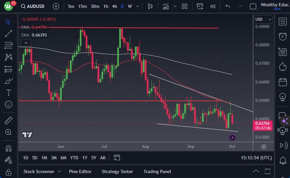Switch to the Pine Editor tab
This screenshot has width=290, height=178.
pyautogui.click(x=80, y=171)
